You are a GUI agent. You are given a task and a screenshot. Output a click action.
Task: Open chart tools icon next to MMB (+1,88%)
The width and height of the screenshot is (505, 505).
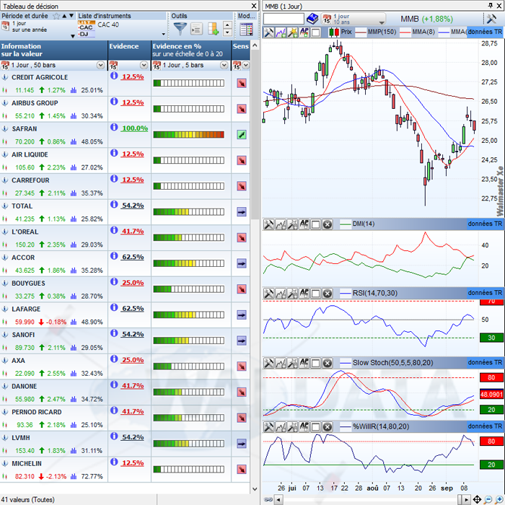coord(491,19)
